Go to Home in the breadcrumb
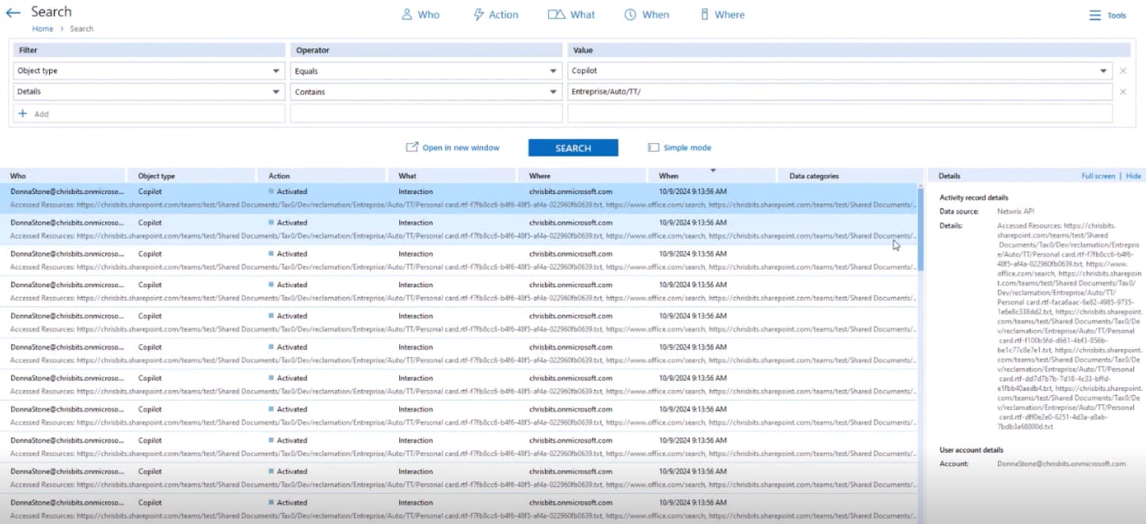1146x524 pixels. [x=43, y=28]
